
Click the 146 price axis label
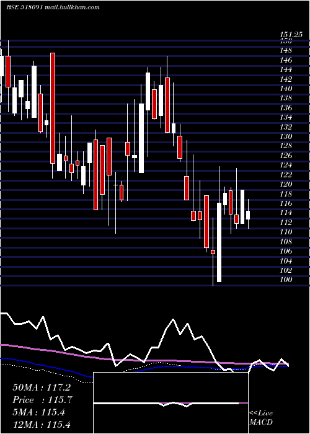286,60
